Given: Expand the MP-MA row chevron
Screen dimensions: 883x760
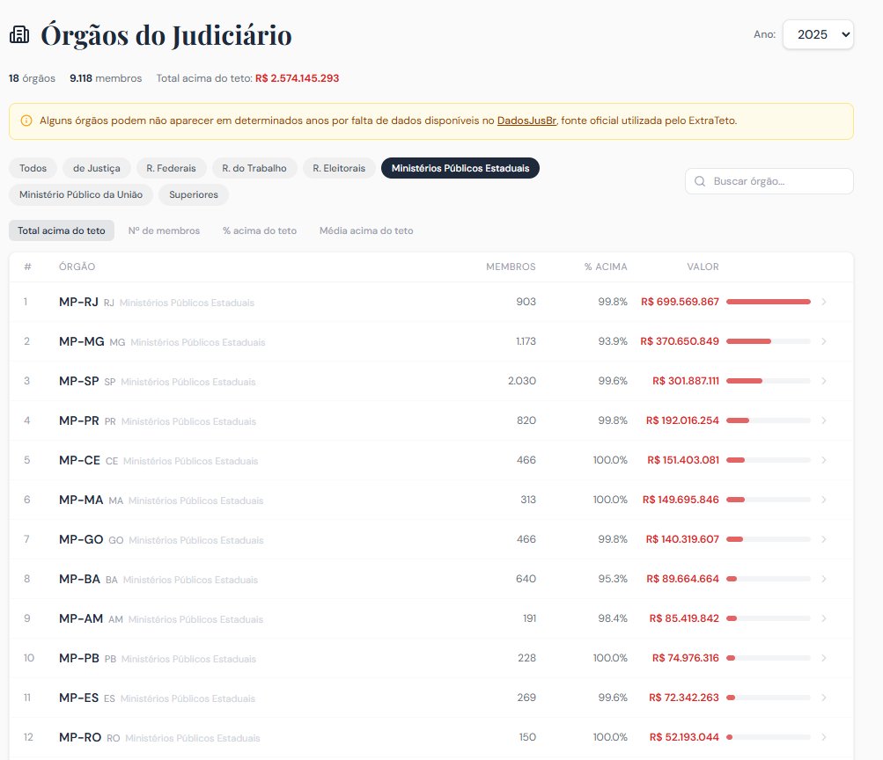Looking at the screenshot, I should click(824, 500).
